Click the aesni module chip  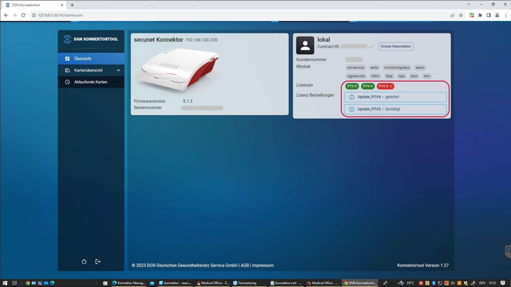click(x=420, y=68)
